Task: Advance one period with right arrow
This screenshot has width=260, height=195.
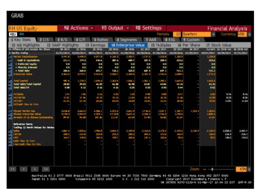Action: point(35,169)
